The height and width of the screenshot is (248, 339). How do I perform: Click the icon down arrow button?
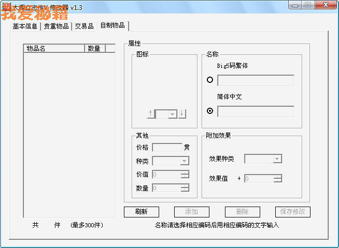tap(182, 114)
